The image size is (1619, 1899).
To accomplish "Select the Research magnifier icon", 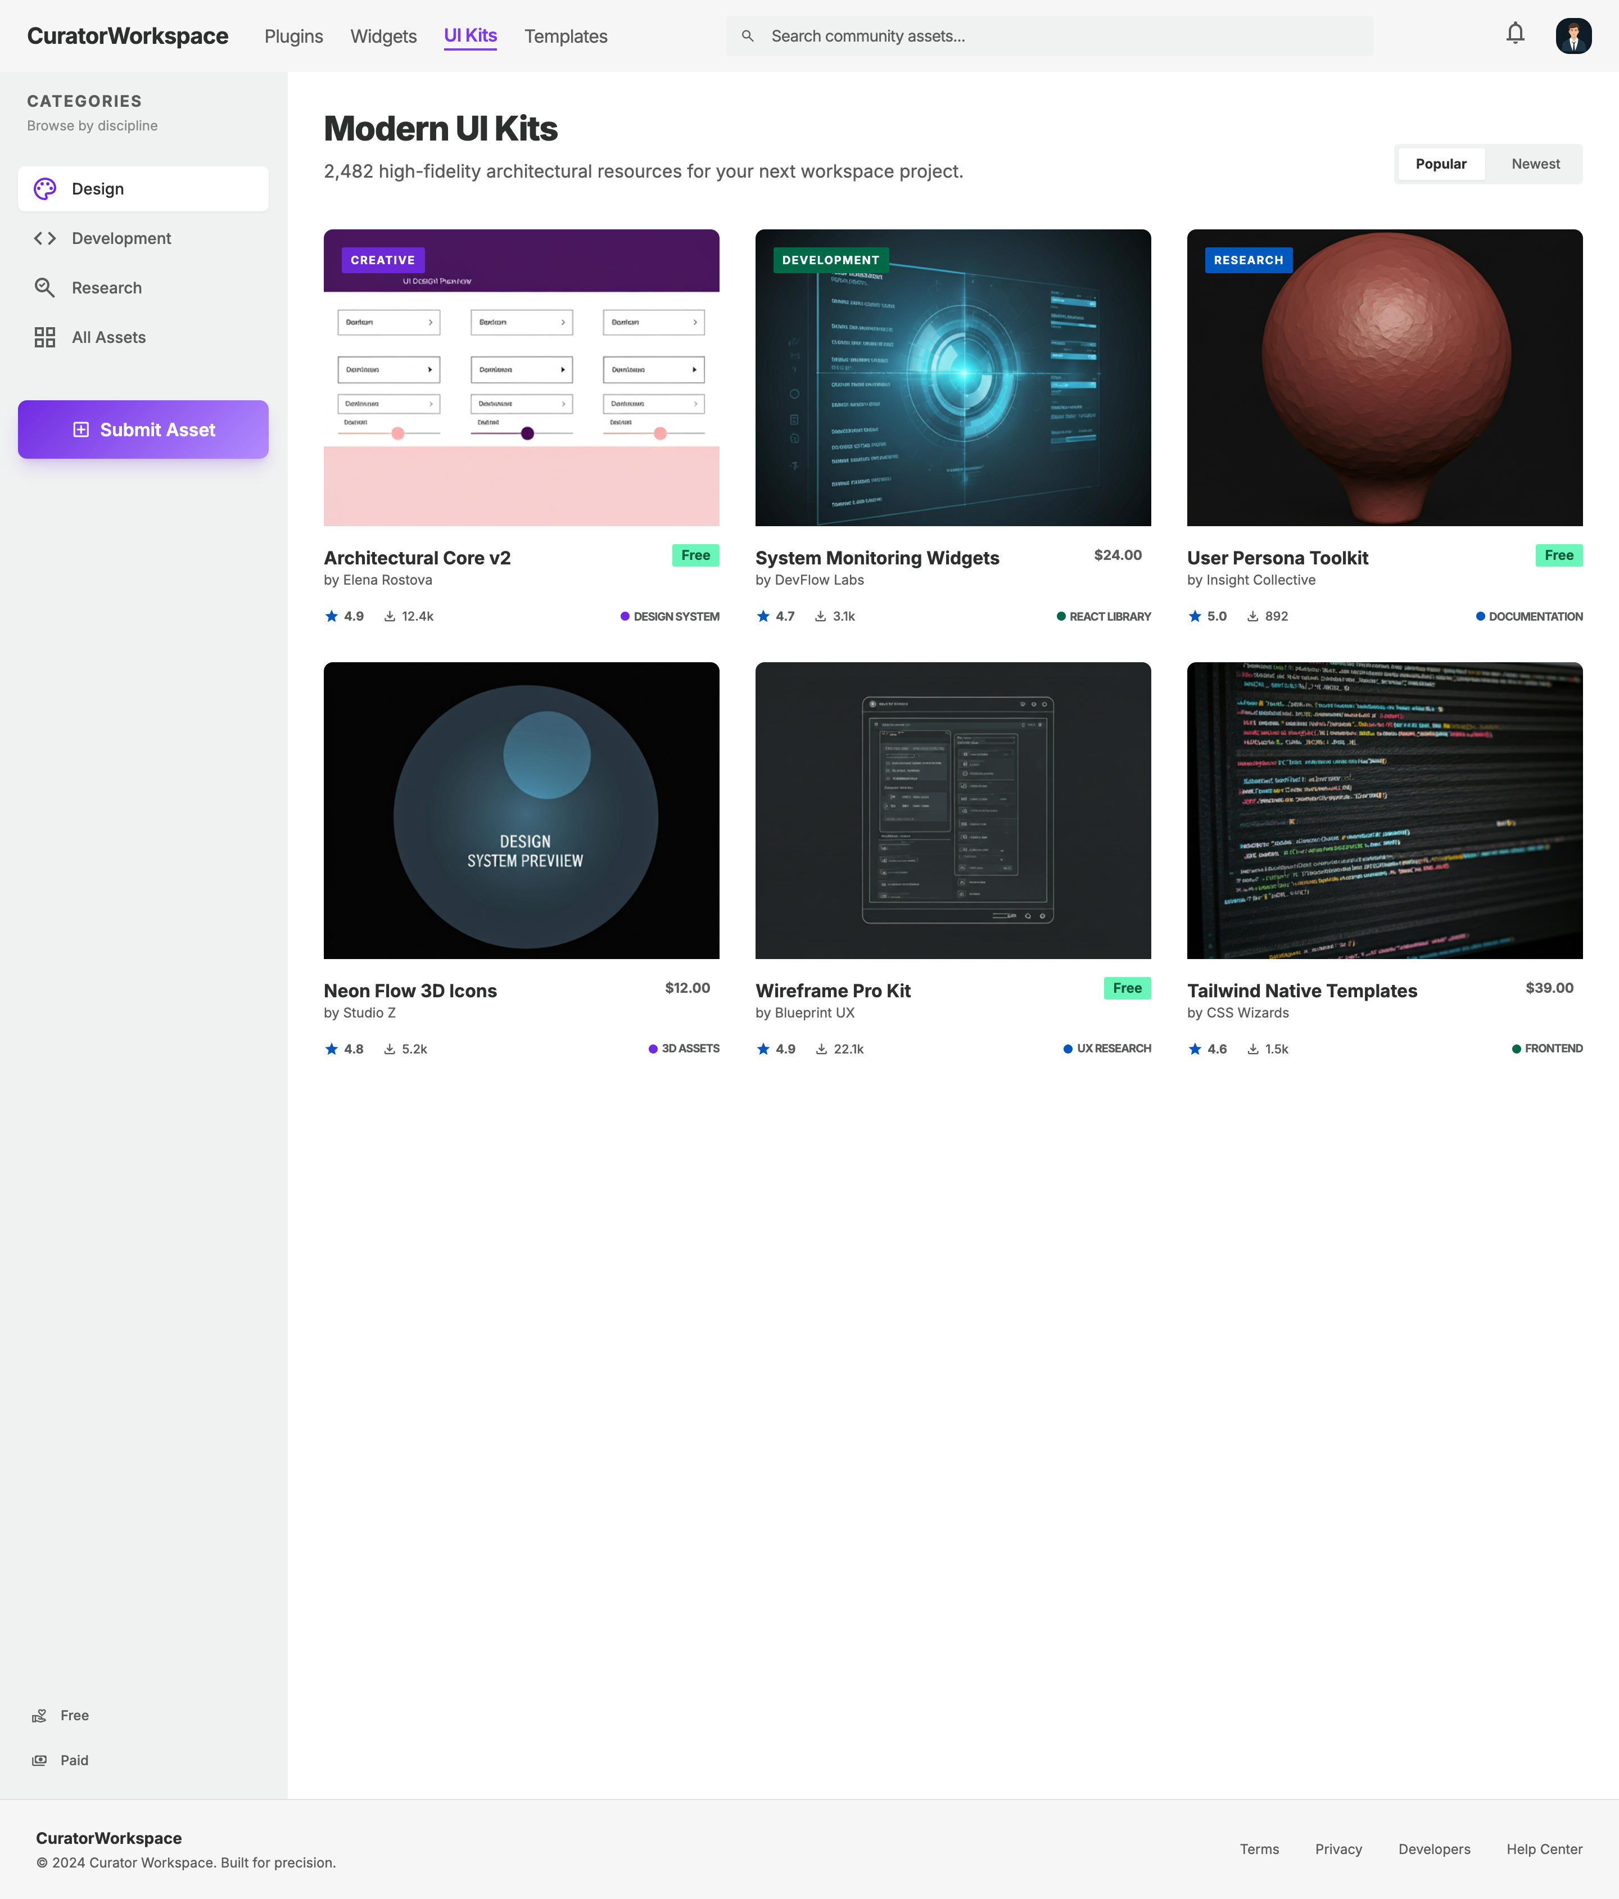I will (45, 288).
